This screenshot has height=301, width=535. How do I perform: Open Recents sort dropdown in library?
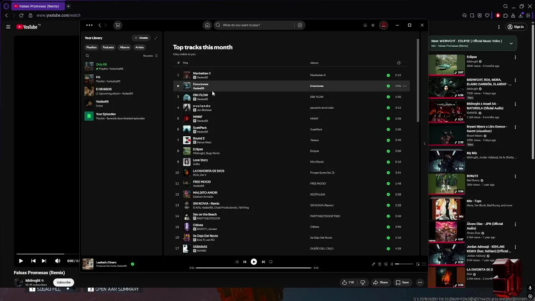click(x=150, y=56)
